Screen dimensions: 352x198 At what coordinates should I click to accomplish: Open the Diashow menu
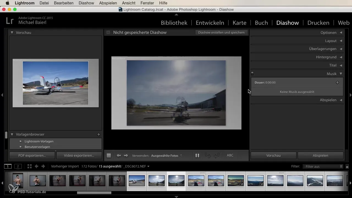pos(86,3)
